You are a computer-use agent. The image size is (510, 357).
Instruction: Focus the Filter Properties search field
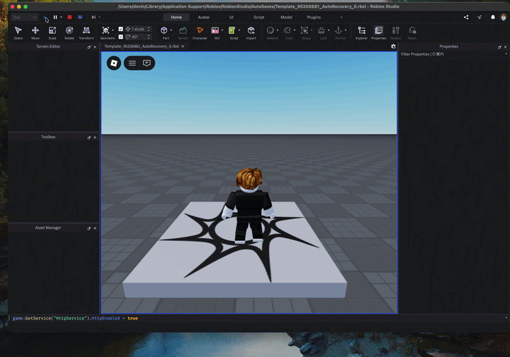453,54
